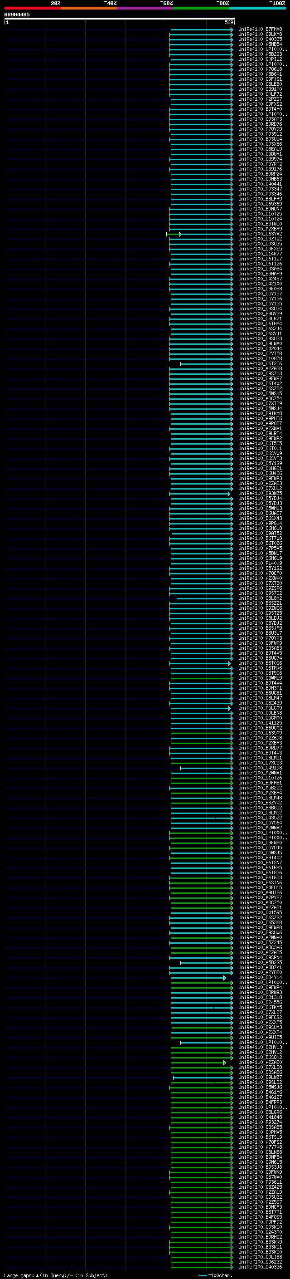Click the UniRef100_A2PZD7 label
Image resolution: width=290 pixels, height=1279 pixels.
click(260, 99)
